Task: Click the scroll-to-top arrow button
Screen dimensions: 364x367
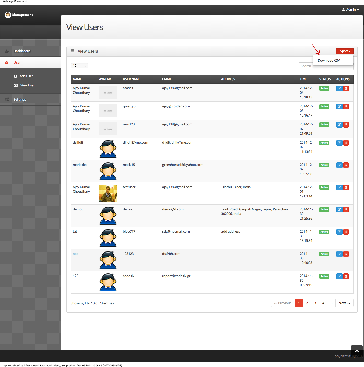Action: point(357,351)
